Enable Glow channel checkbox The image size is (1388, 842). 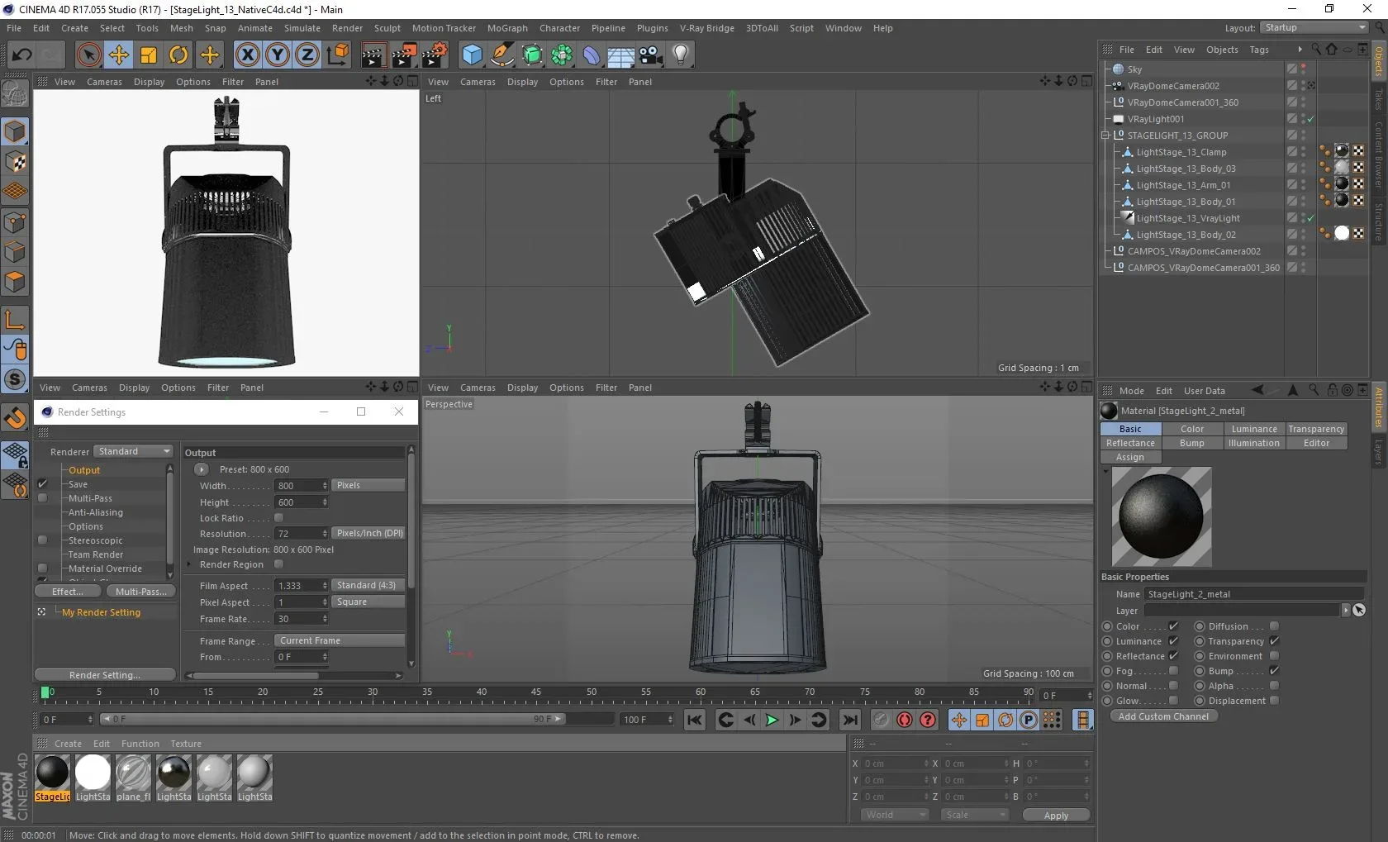tap(1173, 701)
